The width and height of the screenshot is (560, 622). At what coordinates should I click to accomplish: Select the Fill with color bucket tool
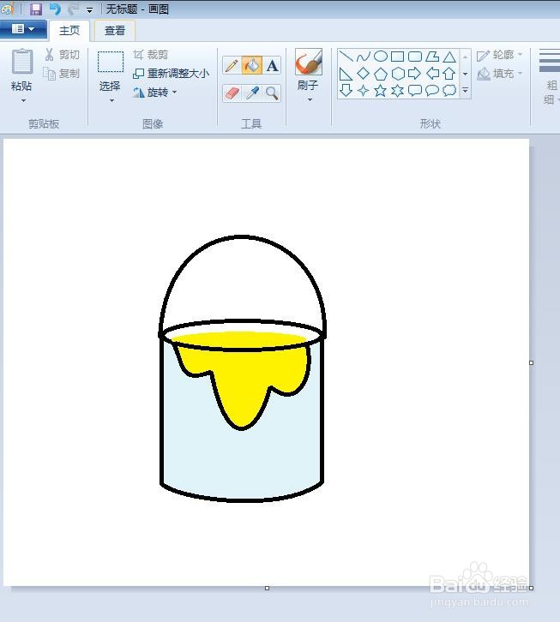coord(252,65)
